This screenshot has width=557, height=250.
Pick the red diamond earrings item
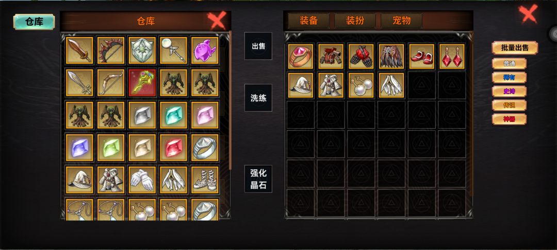click(452, 56)
